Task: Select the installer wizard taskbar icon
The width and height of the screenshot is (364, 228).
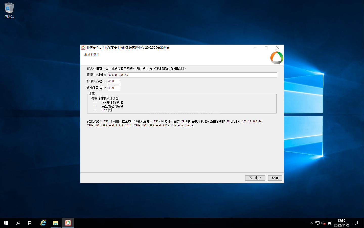Action: point(68,223)
